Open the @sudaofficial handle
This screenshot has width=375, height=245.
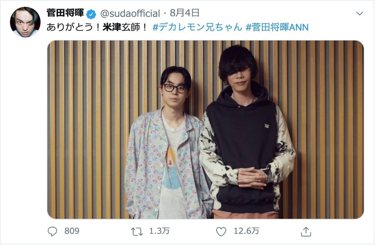pyautogui.click(x=130, y=13)
